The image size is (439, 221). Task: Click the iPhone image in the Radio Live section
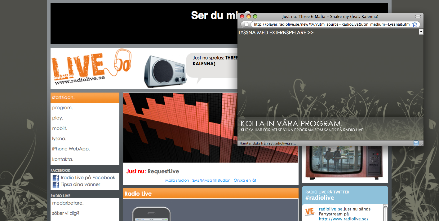(x=151, y=214)
